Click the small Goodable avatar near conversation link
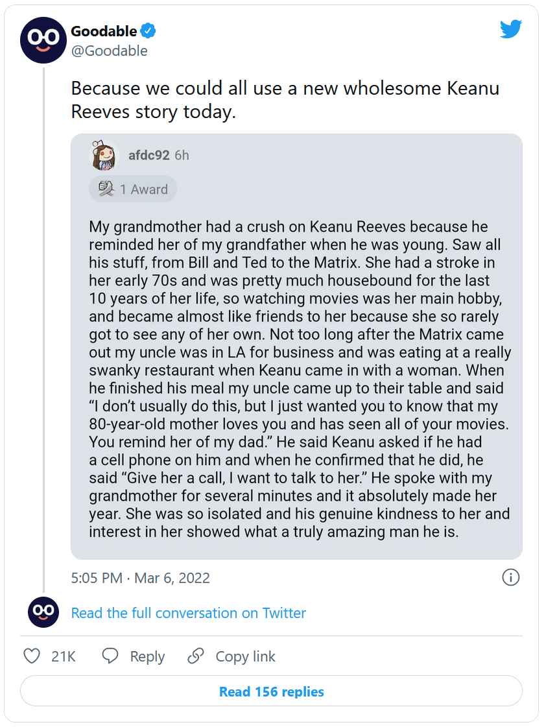 pos(43,612)
